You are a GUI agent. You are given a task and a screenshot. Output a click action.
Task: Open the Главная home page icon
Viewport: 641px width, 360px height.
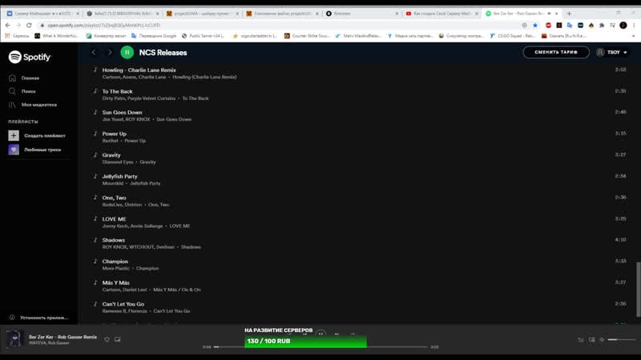click(x=13, y=78)
